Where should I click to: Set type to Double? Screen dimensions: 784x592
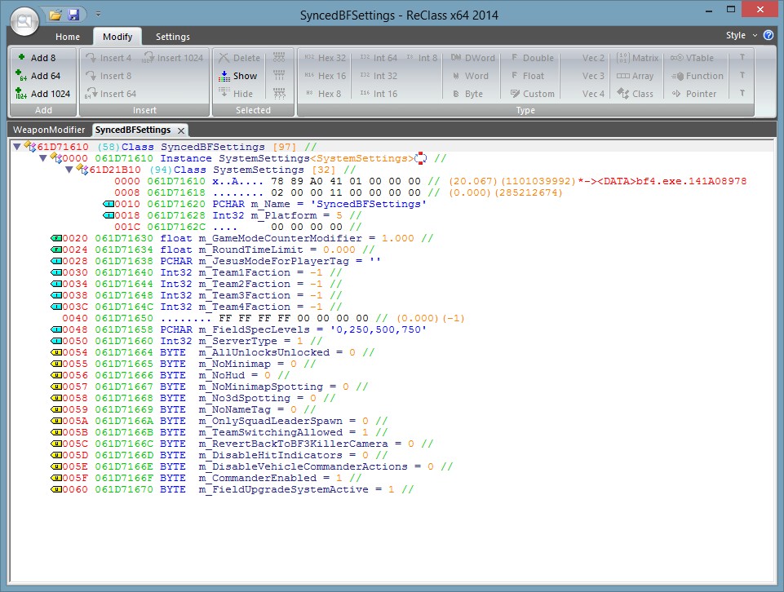[x=533, y=58]
